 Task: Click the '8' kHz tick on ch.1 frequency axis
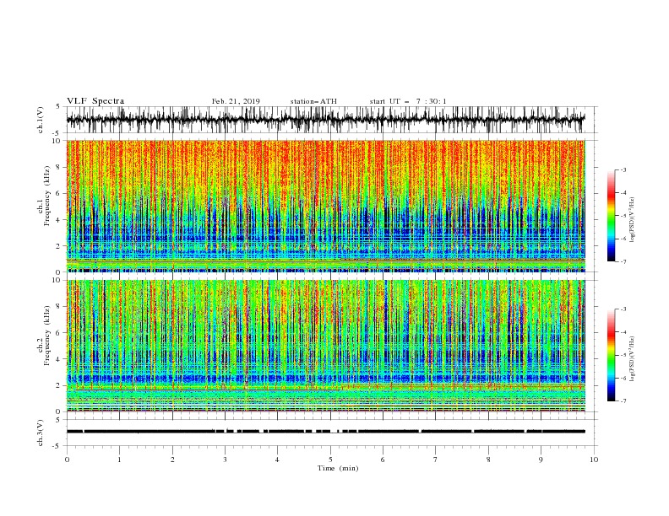(59, 167)
